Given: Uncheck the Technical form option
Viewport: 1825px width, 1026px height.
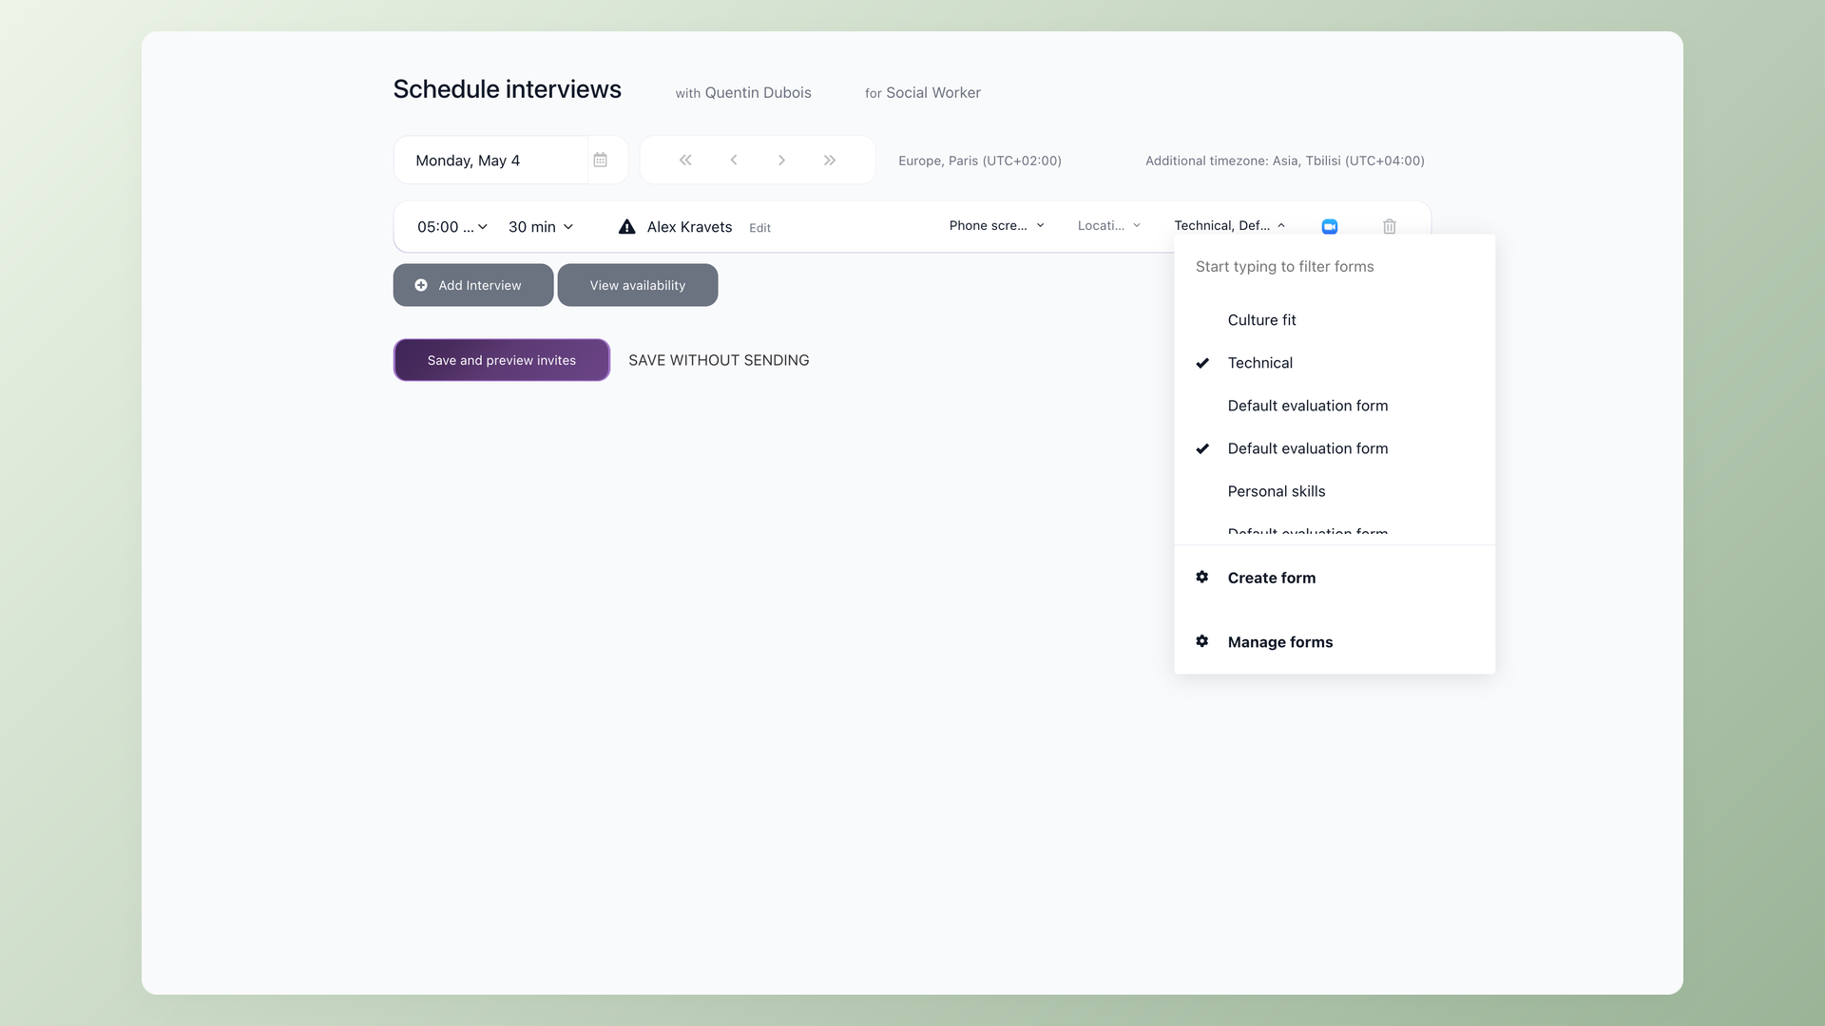Looking at the screenshot, I should (x=1335, y=363).
